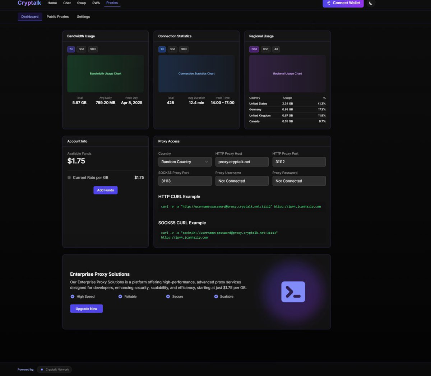Click the check icon next to Reliable
431x376 pixels.
[120, 297]
